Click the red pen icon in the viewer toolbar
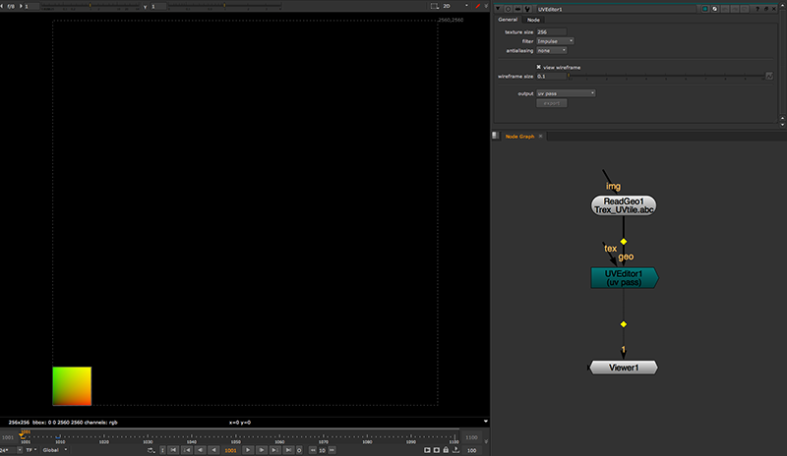 [x=476, y=6]
